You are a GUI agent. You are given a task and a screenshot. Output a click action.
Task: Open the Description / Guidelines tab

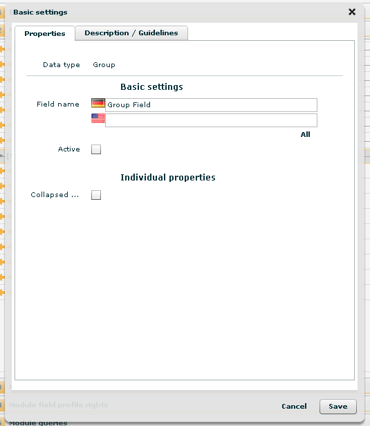131,33
